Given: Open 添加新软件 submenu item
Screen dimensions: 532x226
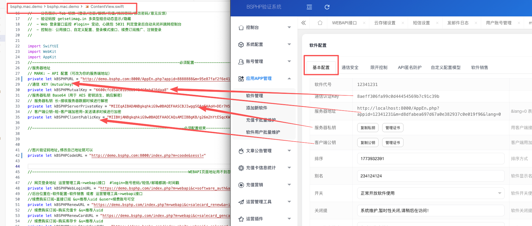Looking at the screenshot, I should 257,108.
